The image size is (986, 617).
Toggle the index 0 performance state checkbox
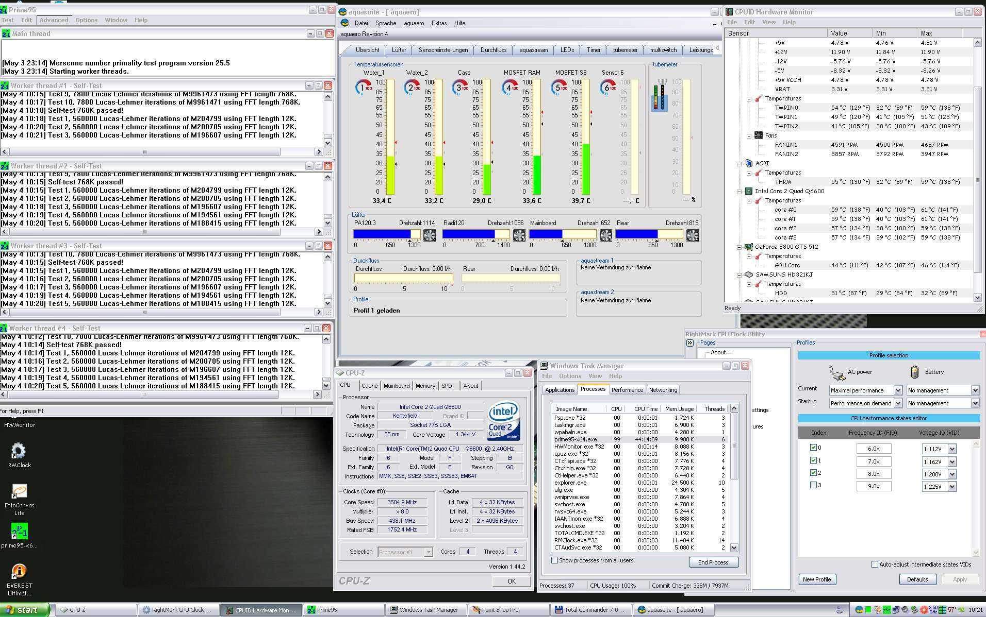(x=813, y=448)
